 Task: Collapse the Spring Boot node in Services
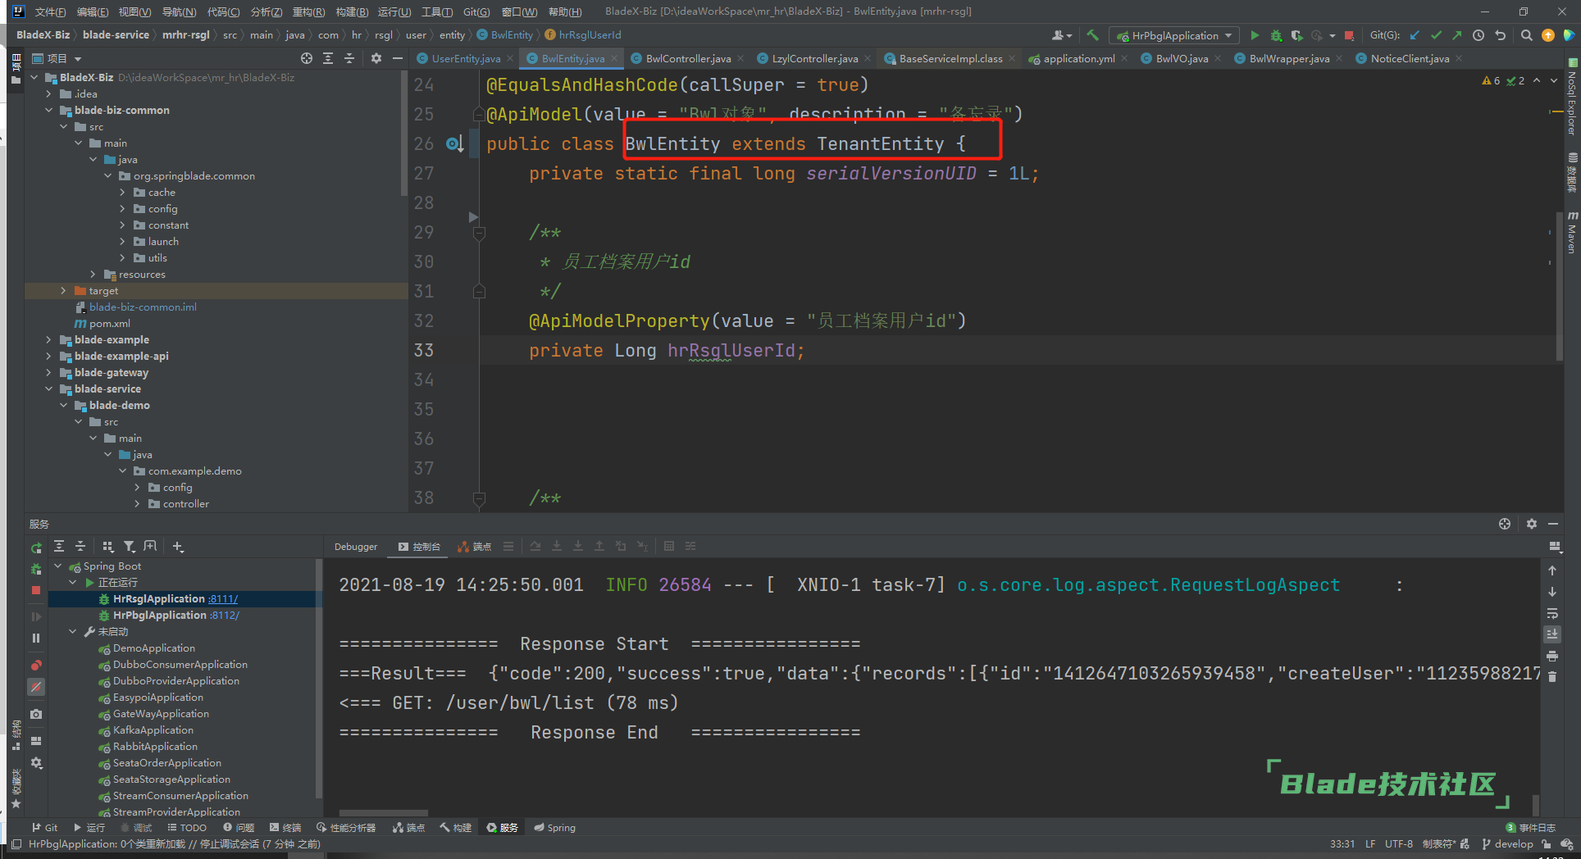58,566
